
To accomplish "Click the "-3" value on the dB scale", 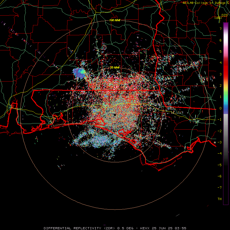I will [220, 142].
